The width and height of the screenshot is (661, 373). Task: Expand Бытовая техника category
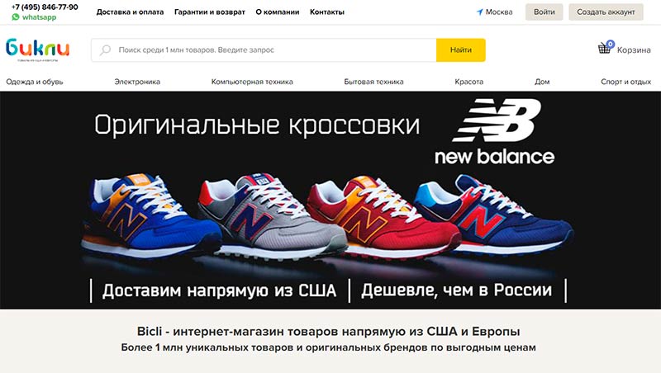[374, 82]
